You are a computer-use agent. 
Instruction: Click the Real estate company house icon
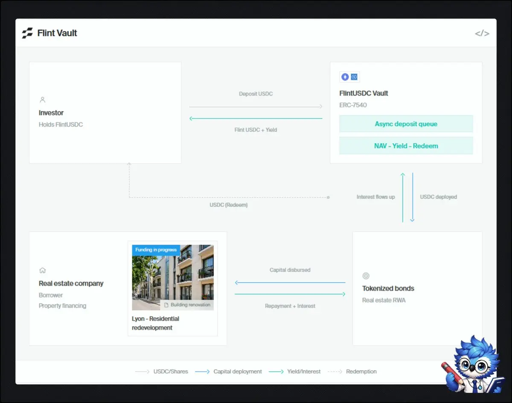tap(42, 270)
